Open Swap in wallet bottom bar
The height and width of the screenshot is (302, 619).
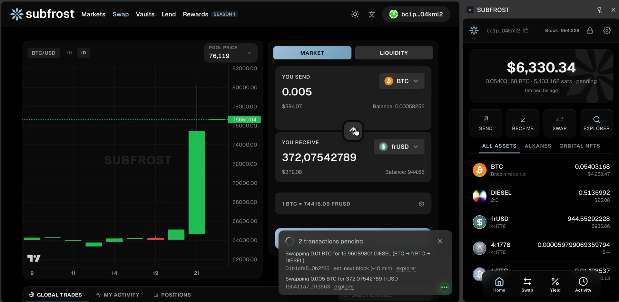pos(527,285)
